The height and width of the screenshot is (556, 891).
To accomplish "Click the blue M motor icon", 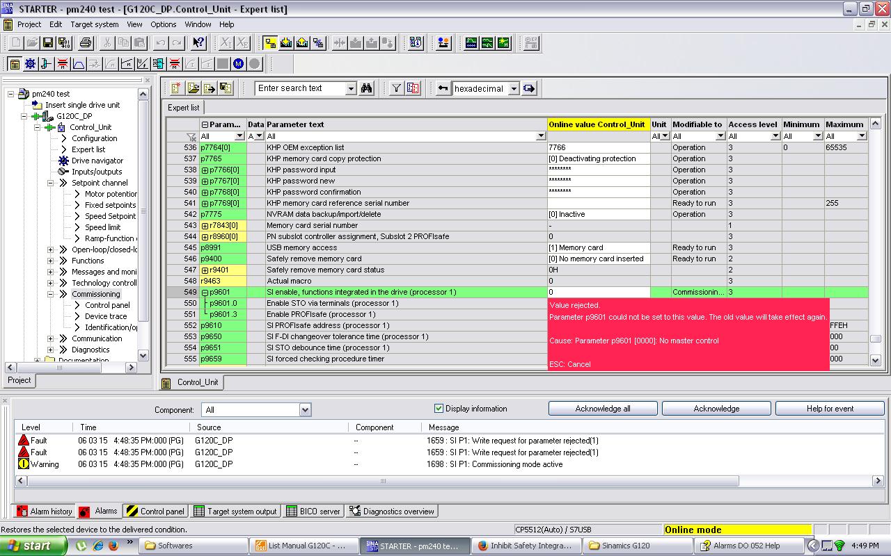I will tap(239, 64).
